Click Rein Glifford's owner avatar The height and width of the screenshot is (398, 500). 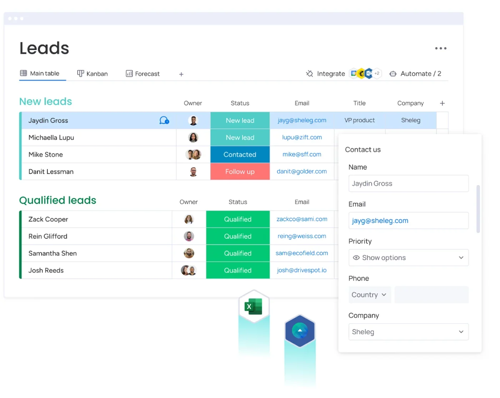(x=189, y=236)
